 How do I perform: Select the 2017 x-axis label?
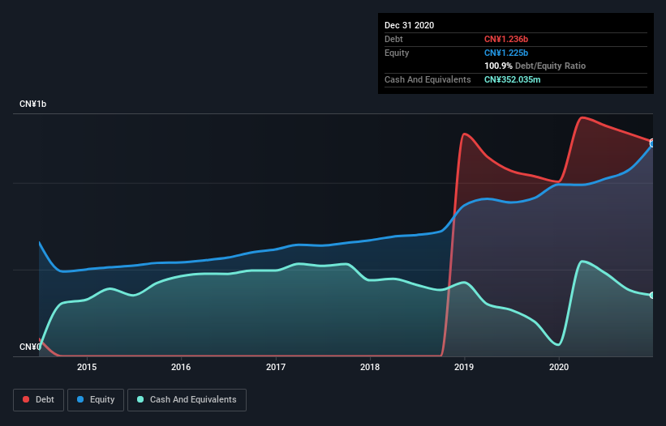pyautogui.click(x=276, y=367)
